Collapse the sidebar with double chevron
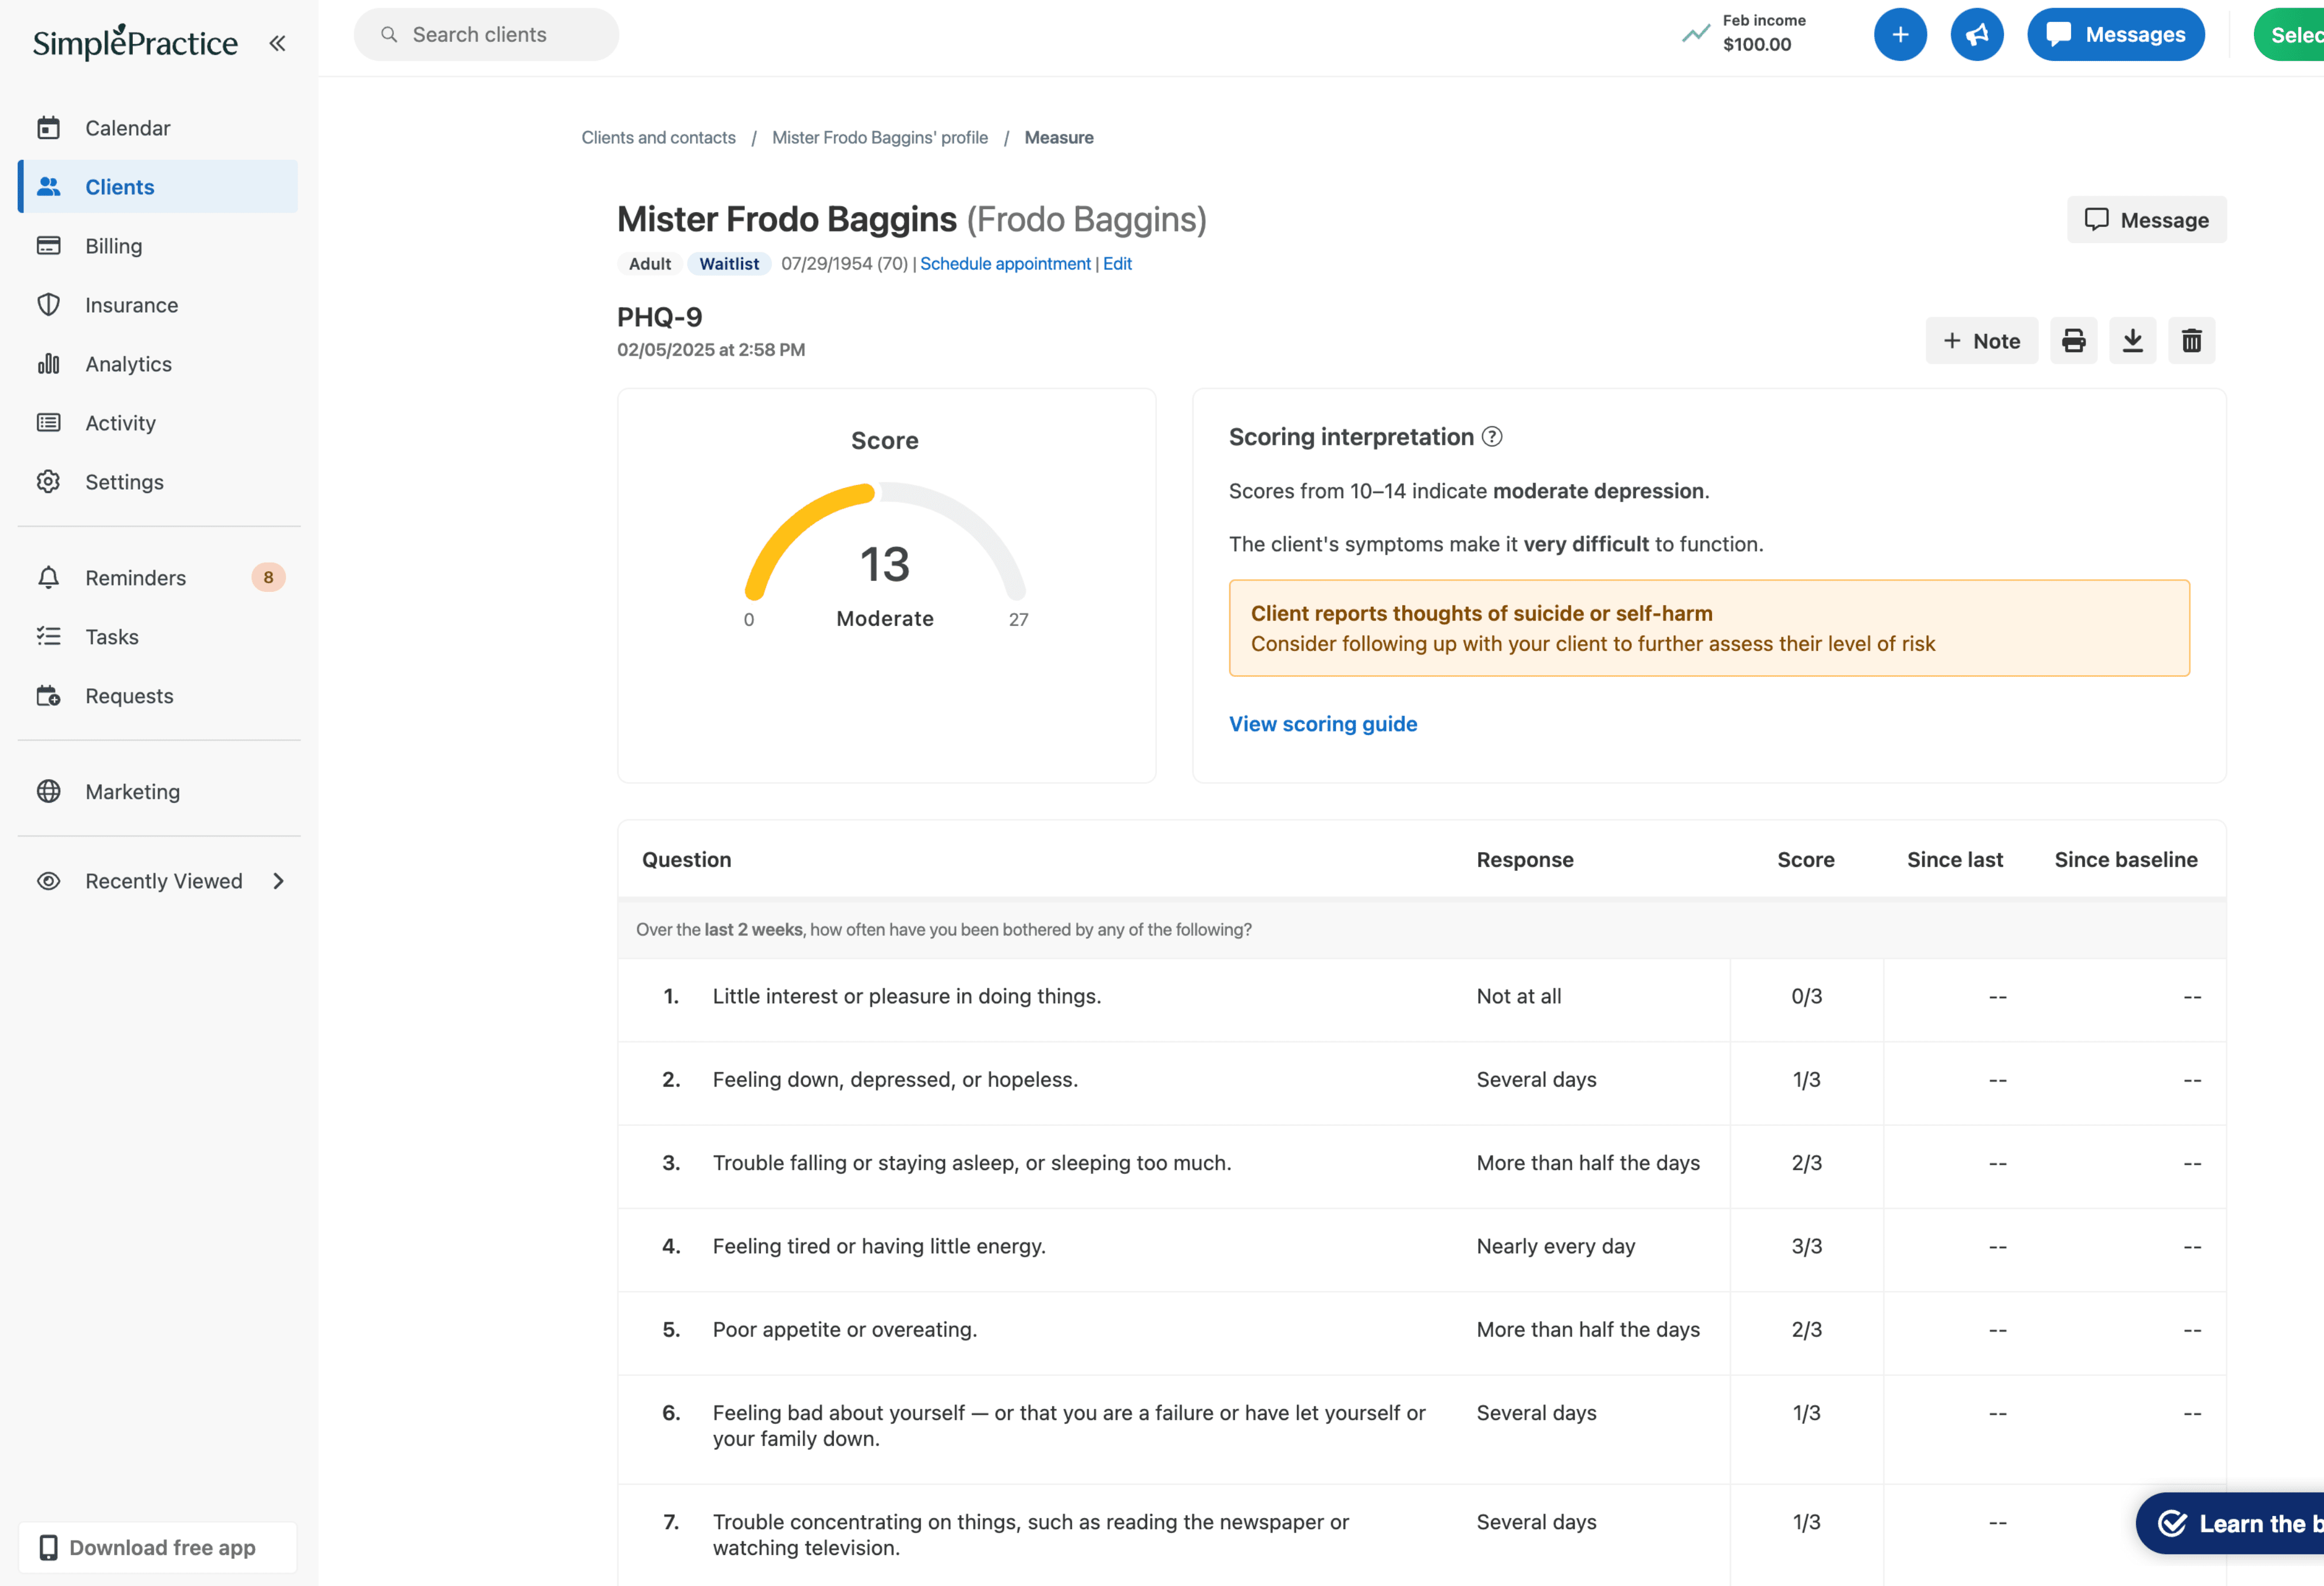This screenshot has width=2324, height=1586. click(277, 43)
